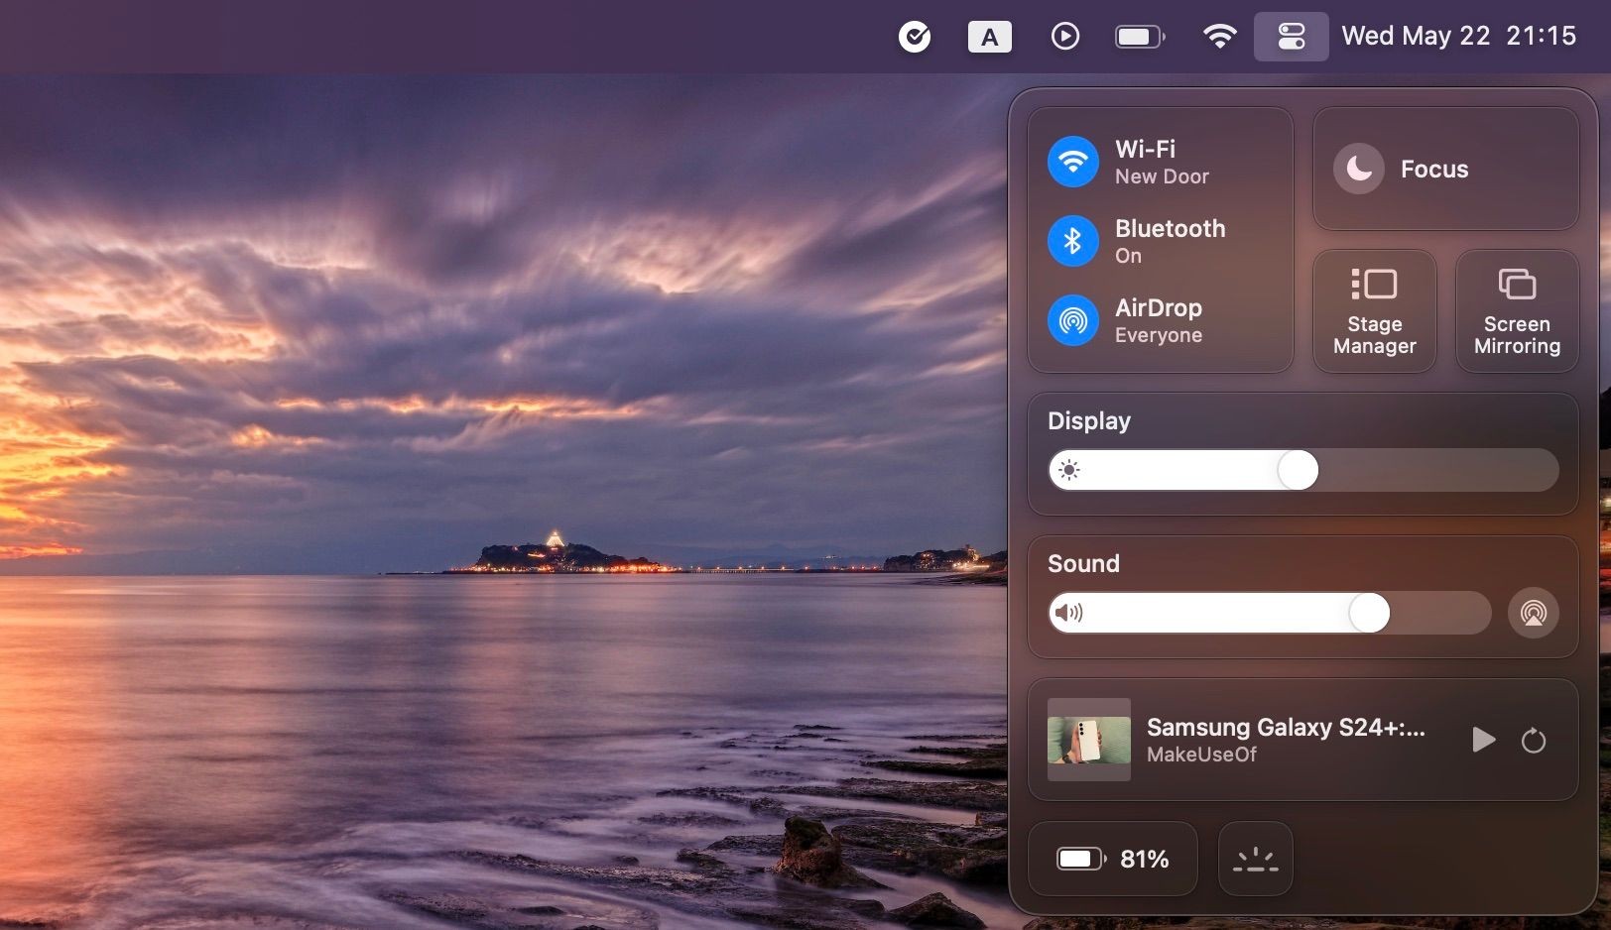1611x930 pixels.
Task: Click the media thumbnail artwork
Action: pos(1089,740)
